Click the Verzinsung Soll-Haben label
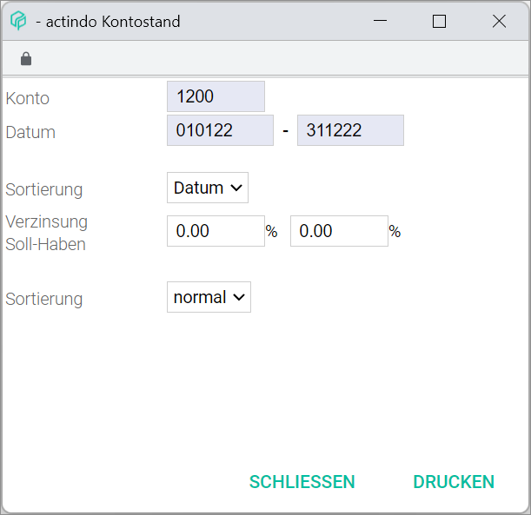 click(46, 233)
